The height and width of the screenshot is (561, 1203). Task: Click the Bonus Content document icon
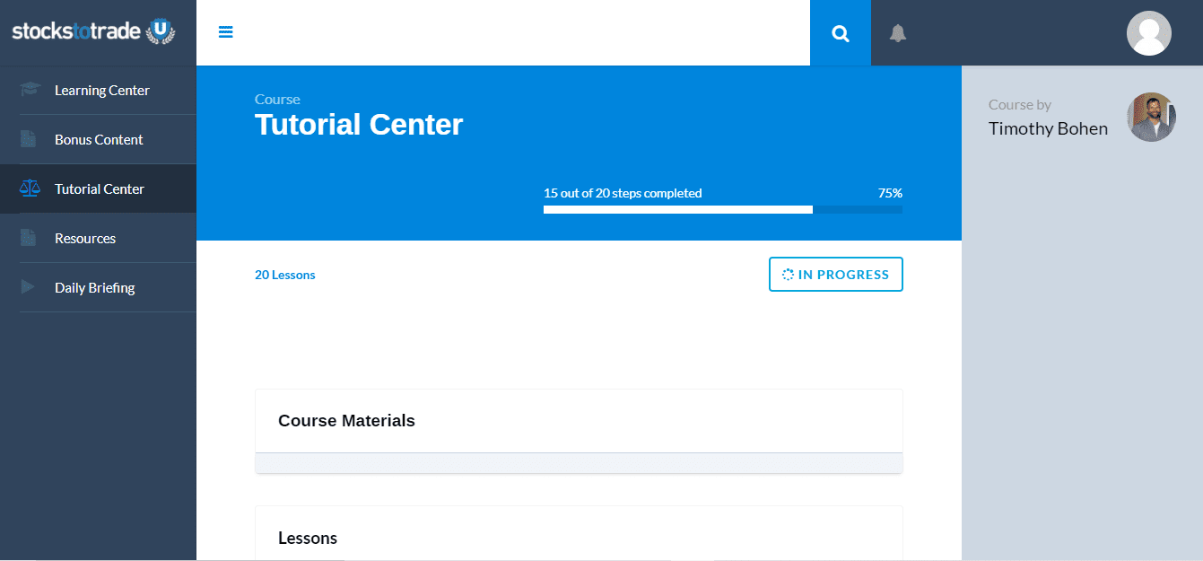[29, 139]
